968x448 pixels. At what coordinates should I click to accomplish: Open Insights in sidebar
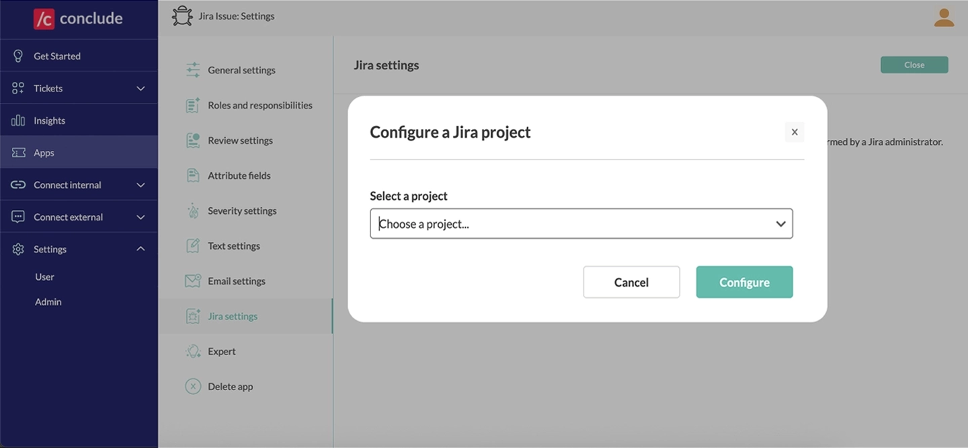click(x=79, y=120)
